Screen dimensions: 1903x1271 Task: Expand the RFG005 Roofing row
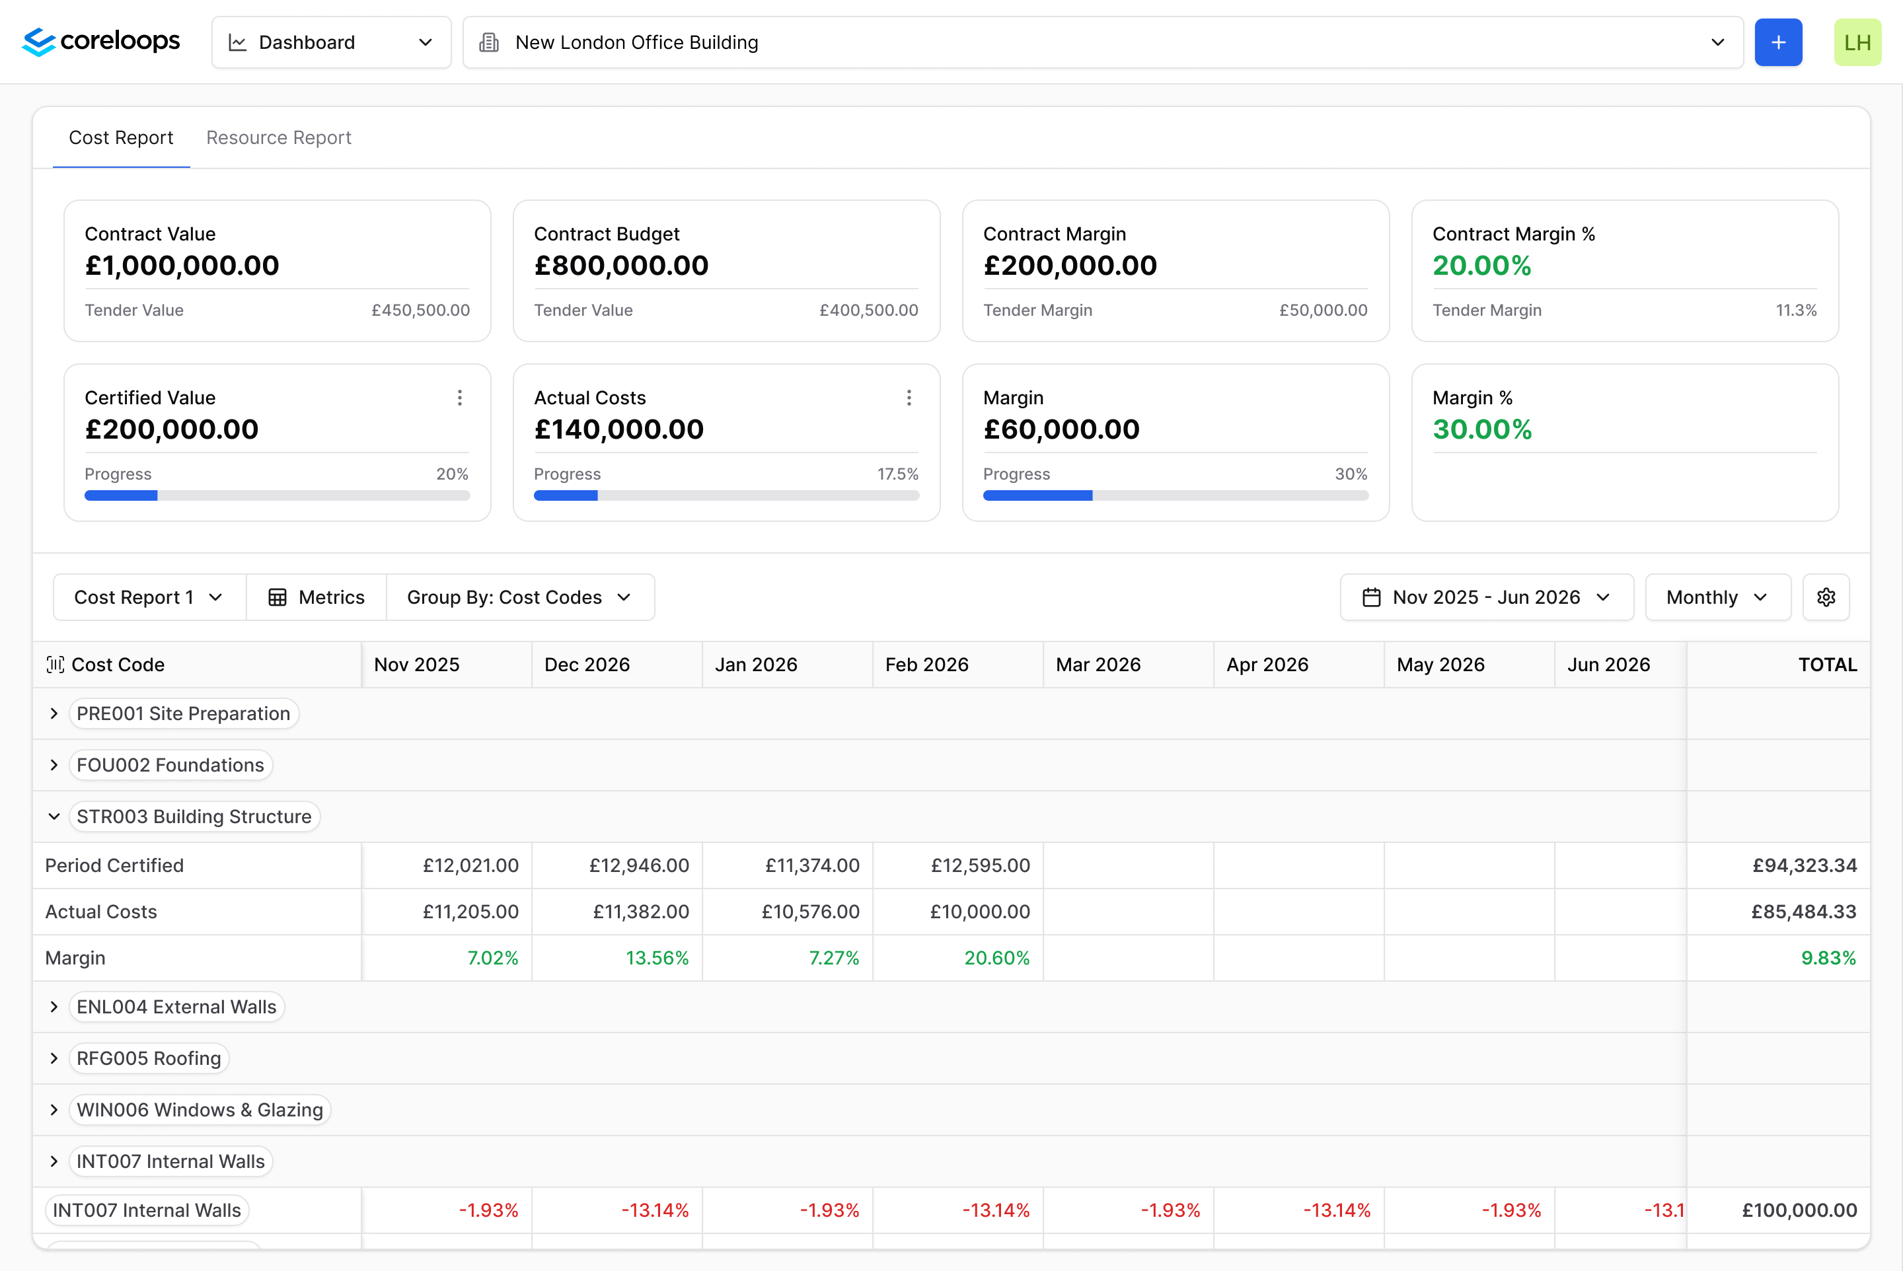pos(54,1058)
